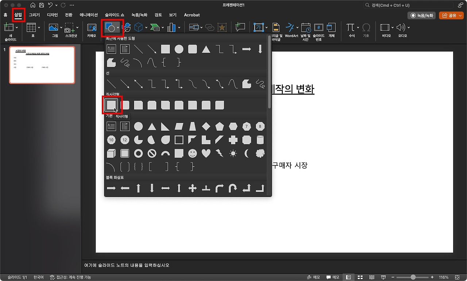Click the 슬라이드 번호 button
Image resolution: width=467 pixels, height=281 pixels.
coord(319,31)
